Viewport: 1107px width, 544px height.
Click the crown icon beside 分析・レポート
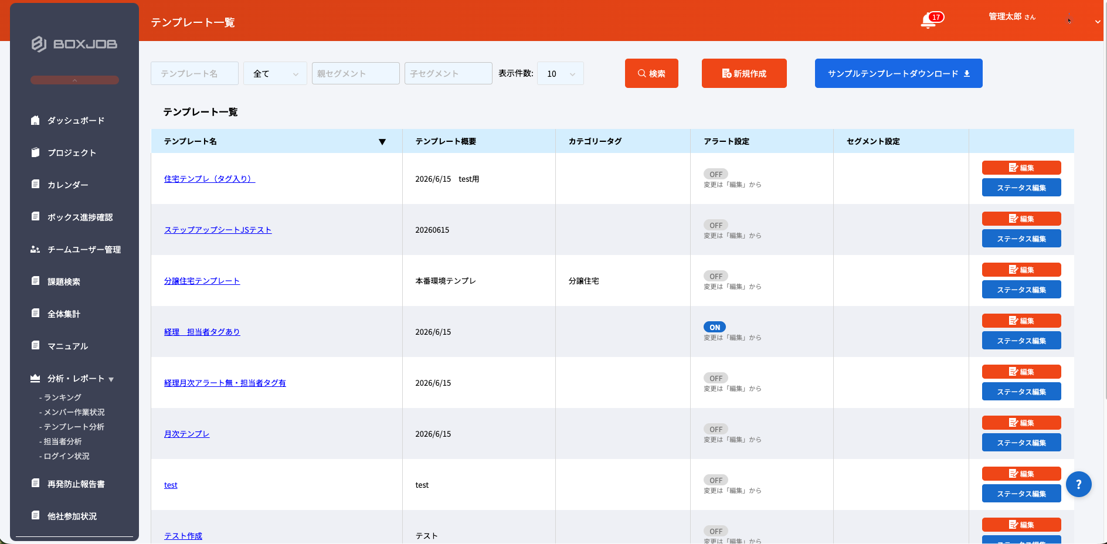tap(35, 378)
